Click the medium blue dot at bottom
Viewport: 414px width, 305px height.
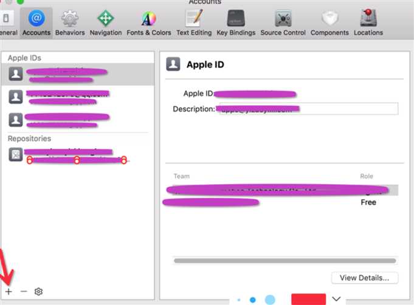click(x=253, y=300)
